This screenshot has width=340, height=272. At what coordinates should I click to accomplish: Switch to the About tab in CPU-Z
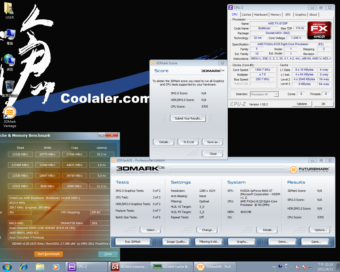point(313,15)
